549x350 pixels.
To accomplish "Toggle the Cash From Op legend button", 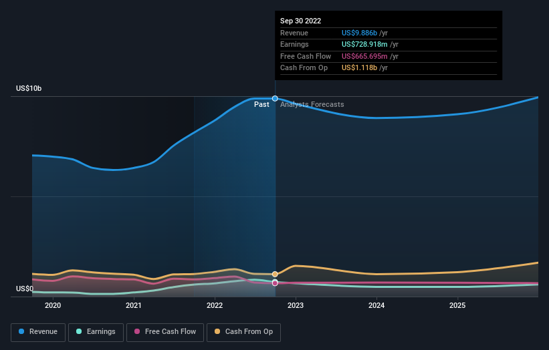I will (243, 332).
